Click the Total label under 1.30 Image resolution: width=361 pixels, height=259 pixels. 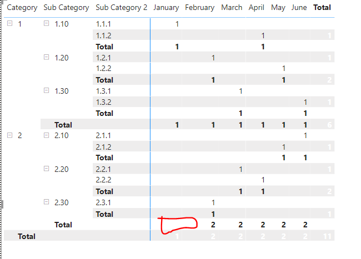click(104, 113)
